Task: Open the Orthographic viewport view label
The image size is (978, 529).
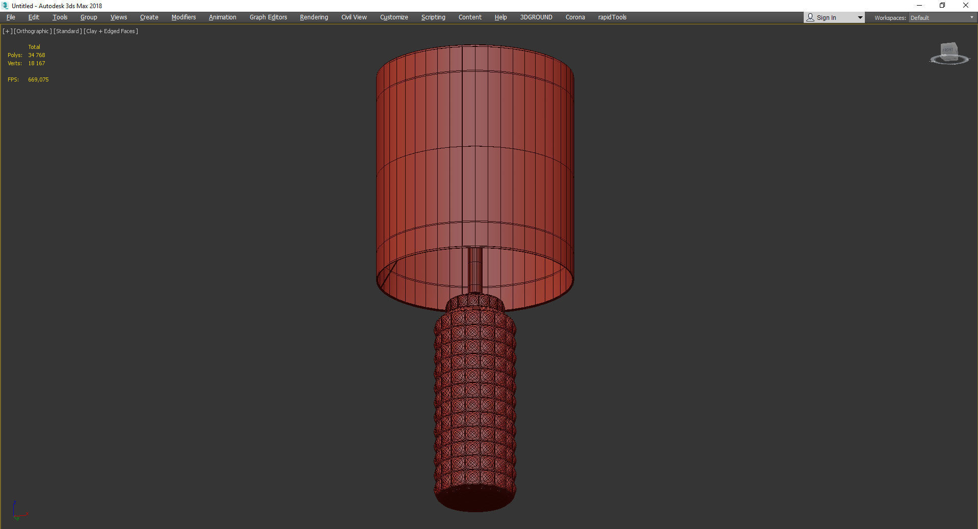Action: coord(33,31)
